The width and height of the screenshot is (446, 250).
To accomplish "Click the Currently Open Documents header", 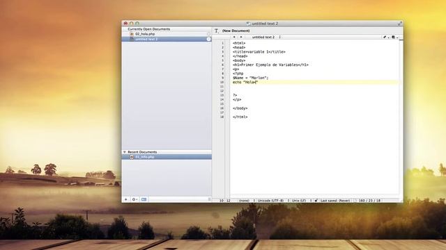I will (x=148, y=29).
